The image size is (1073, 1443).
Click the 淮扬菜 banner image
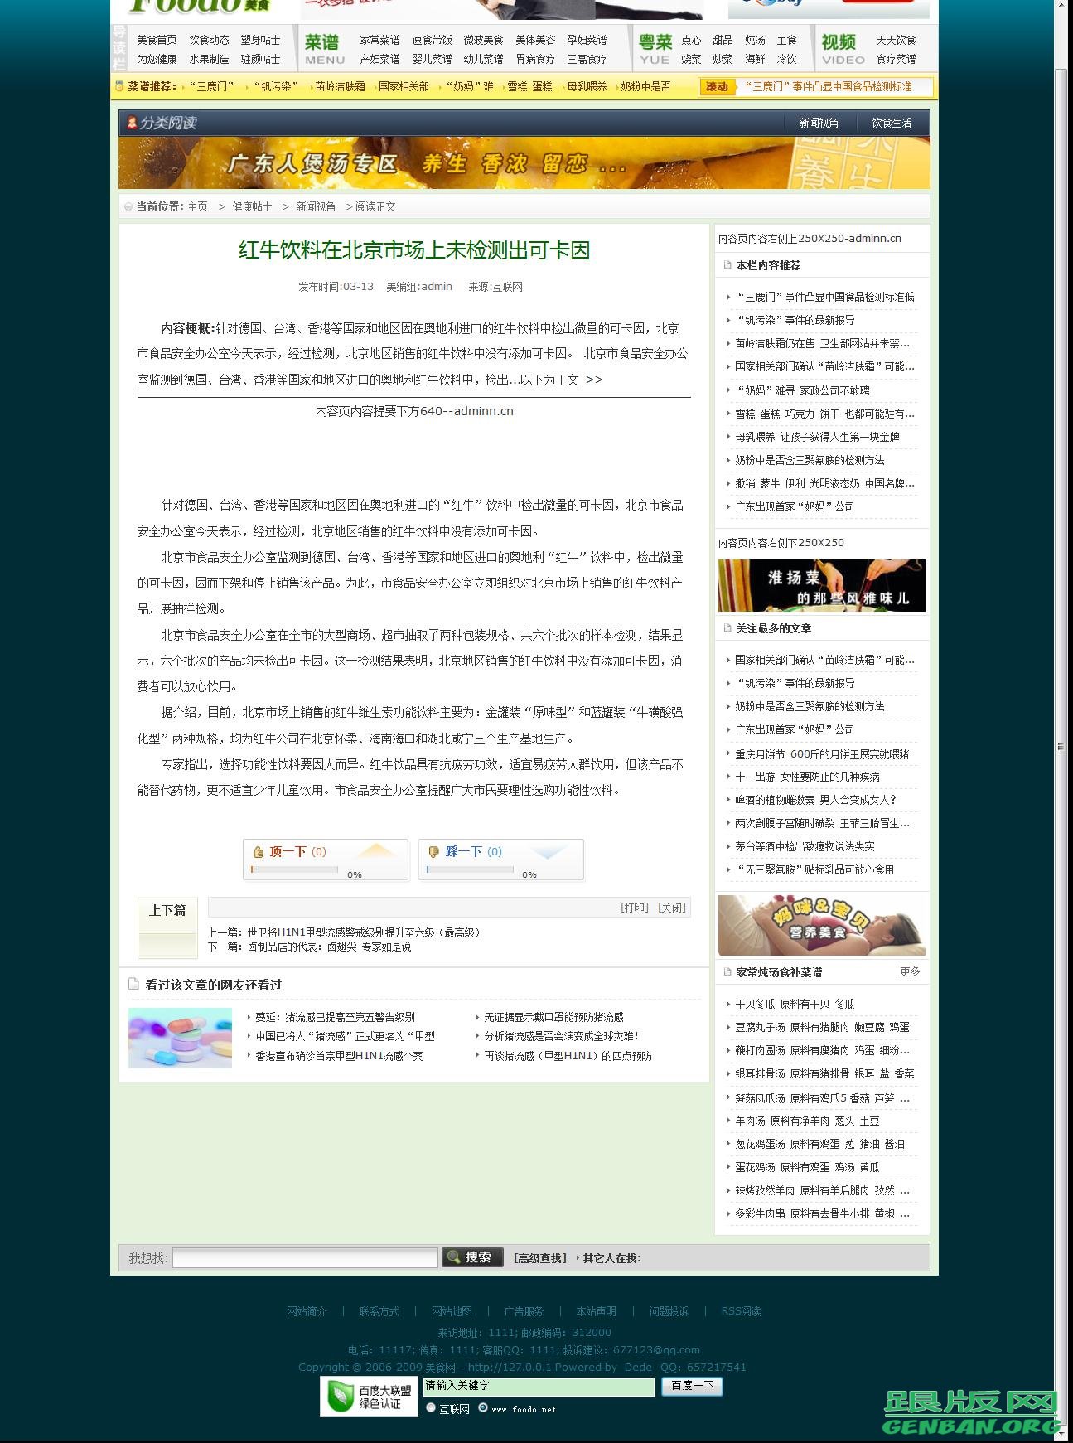coord(821,585)
